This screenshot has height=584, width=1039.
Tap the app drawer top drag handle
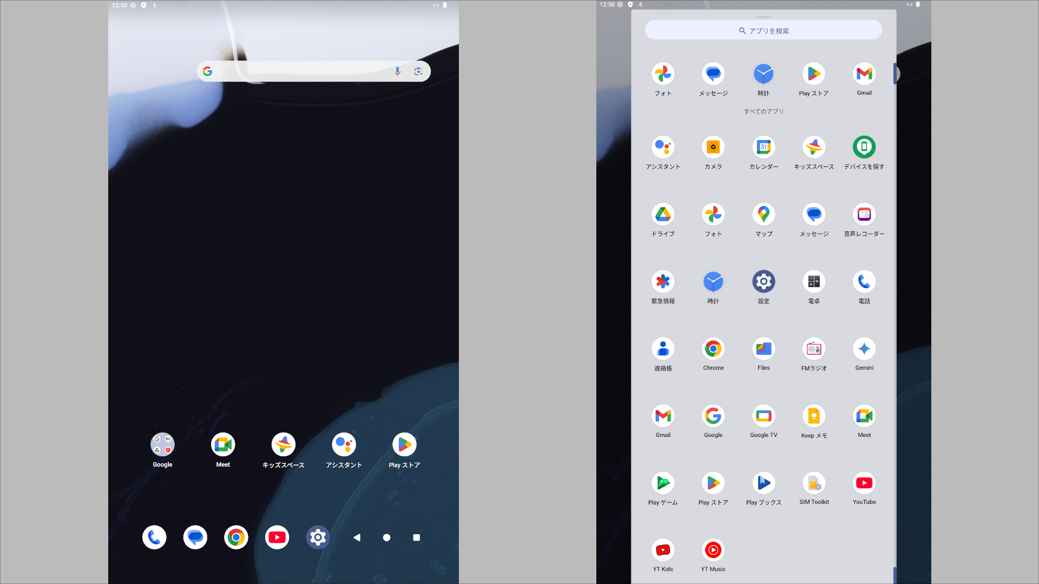pos(764,17)
